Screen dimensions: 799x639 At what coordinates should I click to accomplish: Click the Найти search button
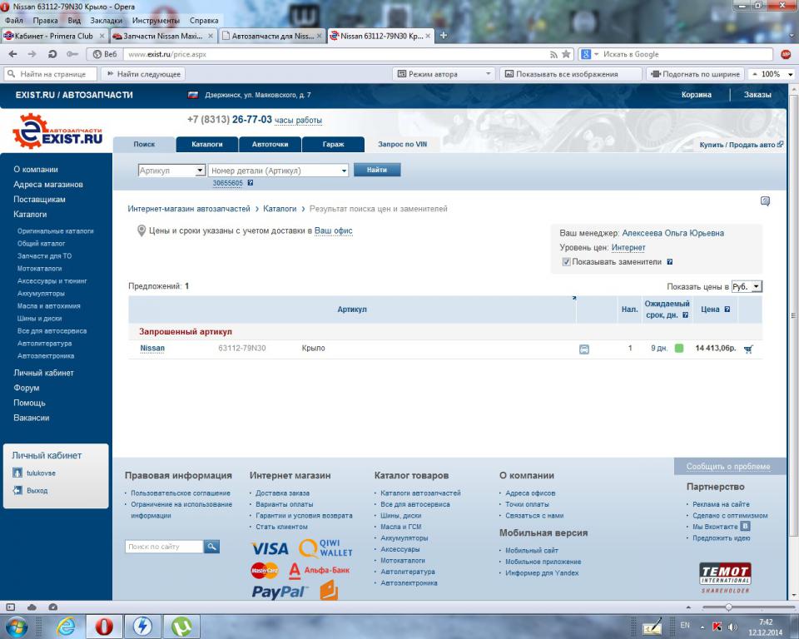(377, 170)
